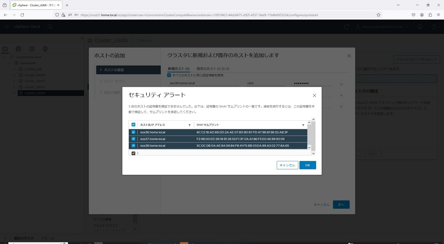Expand the Cluster_vSAN tree node

tap(14, 93)
